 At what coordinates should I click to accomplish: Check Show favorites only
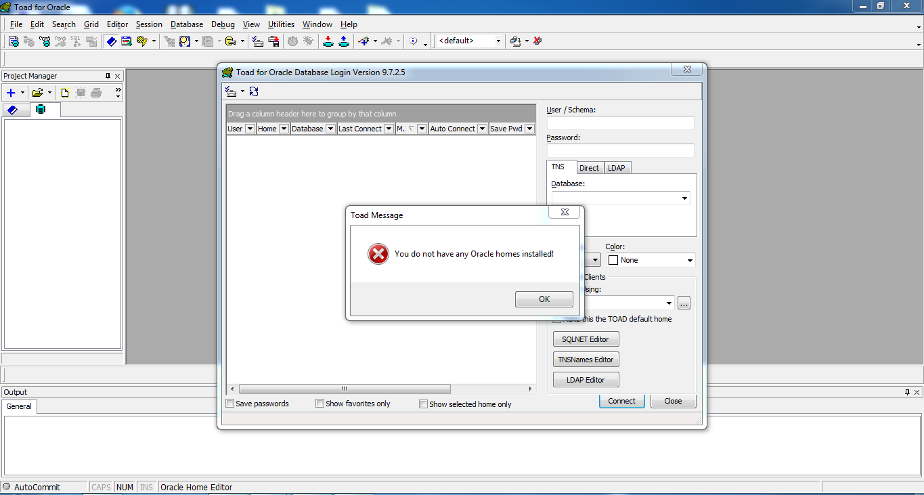tap(320, 404)
